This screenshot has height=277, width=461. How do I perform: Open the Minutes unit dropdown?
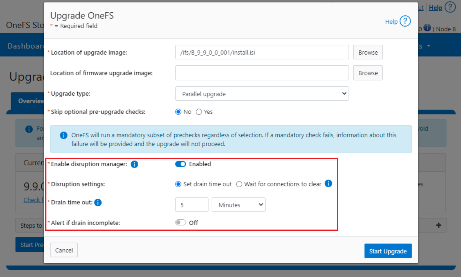239,205
